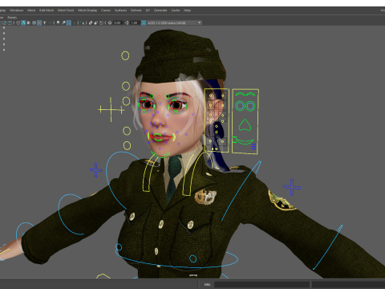This screenshot has width=385, height=289.
Task: Click X-ray active components icon
Action: coord(96,22)
